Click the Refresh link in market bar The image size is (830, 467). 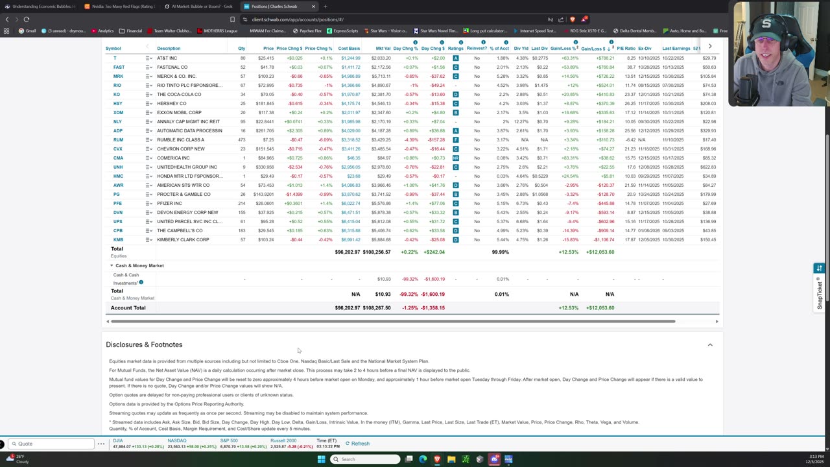(x=357, y=444)
